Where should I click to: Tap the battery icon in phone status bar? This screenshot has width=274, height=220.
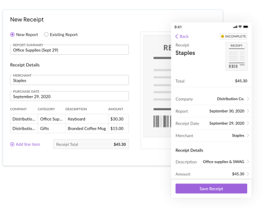tap(245, 27)
